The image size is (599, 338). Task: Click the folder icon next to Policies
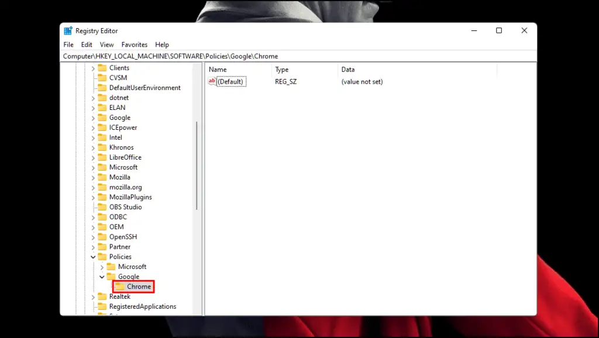(x=102, y=257)
